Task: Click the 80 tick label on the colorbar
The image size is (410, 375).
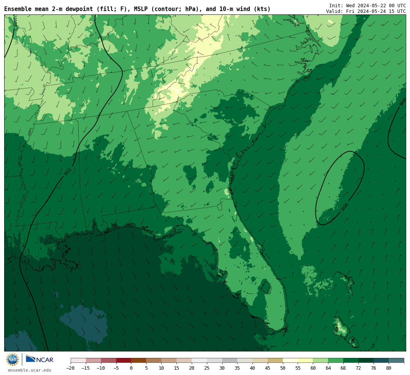Action: coord(389,368)
